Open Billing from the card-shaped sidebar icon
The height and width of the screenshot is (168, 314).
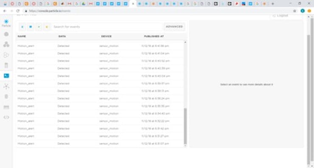pyautogui.click(x=6, y=107)
